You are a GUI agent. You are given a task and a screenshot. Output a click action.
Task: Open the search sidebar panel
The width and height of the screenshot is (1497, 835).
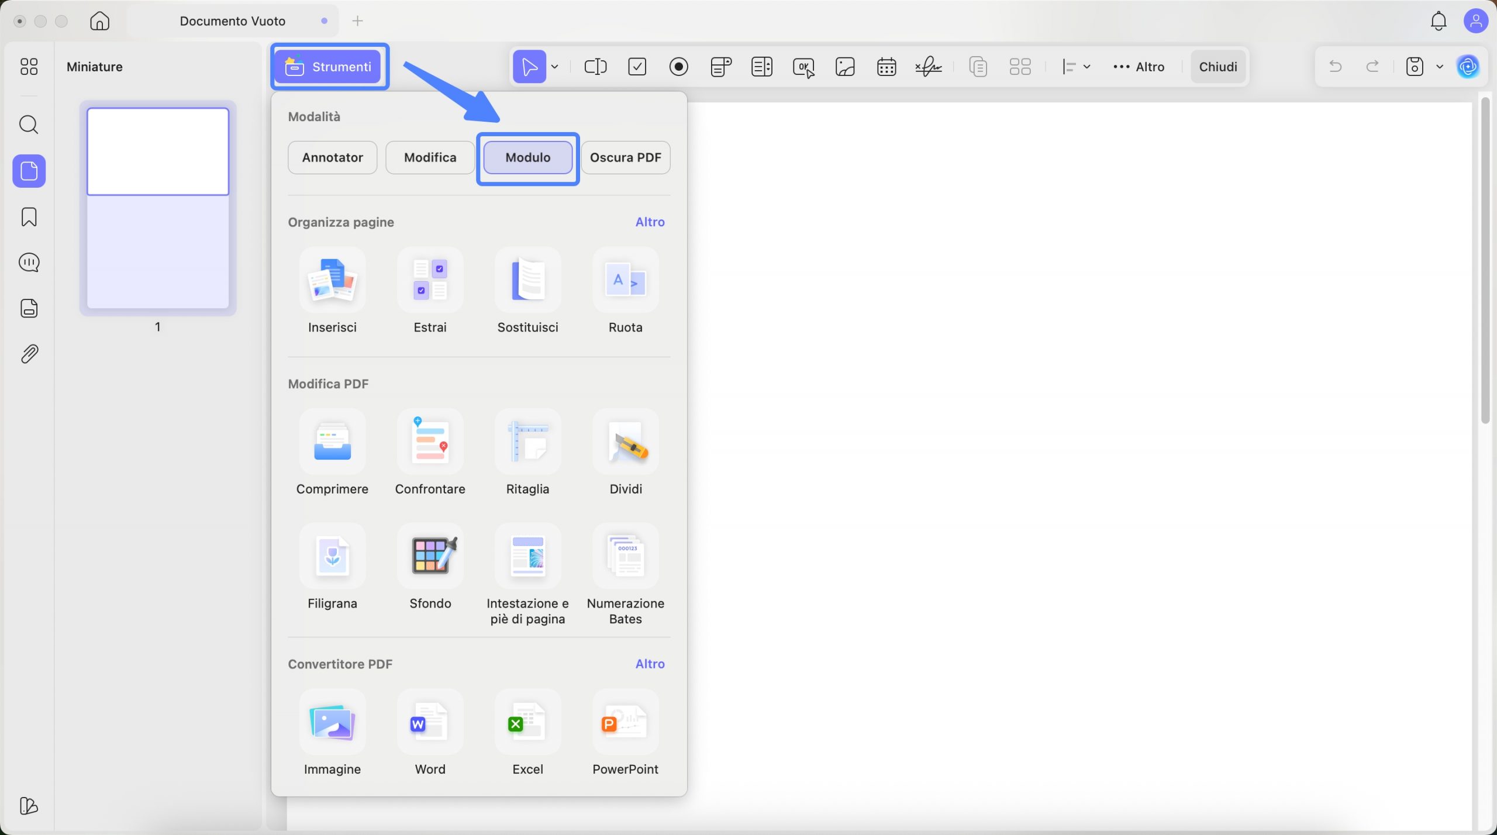point(29,125)
